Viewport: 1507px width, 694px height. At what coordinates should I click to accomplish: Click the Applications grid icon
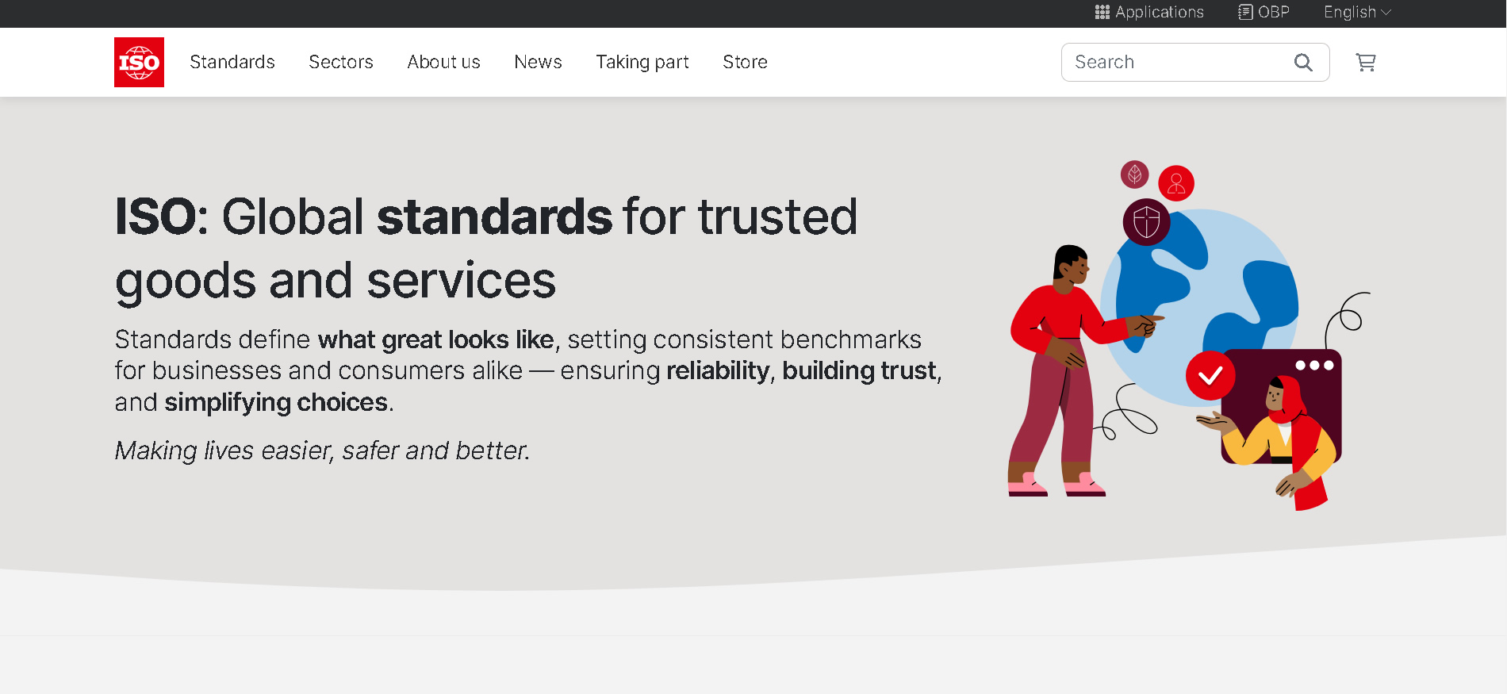1102,12
